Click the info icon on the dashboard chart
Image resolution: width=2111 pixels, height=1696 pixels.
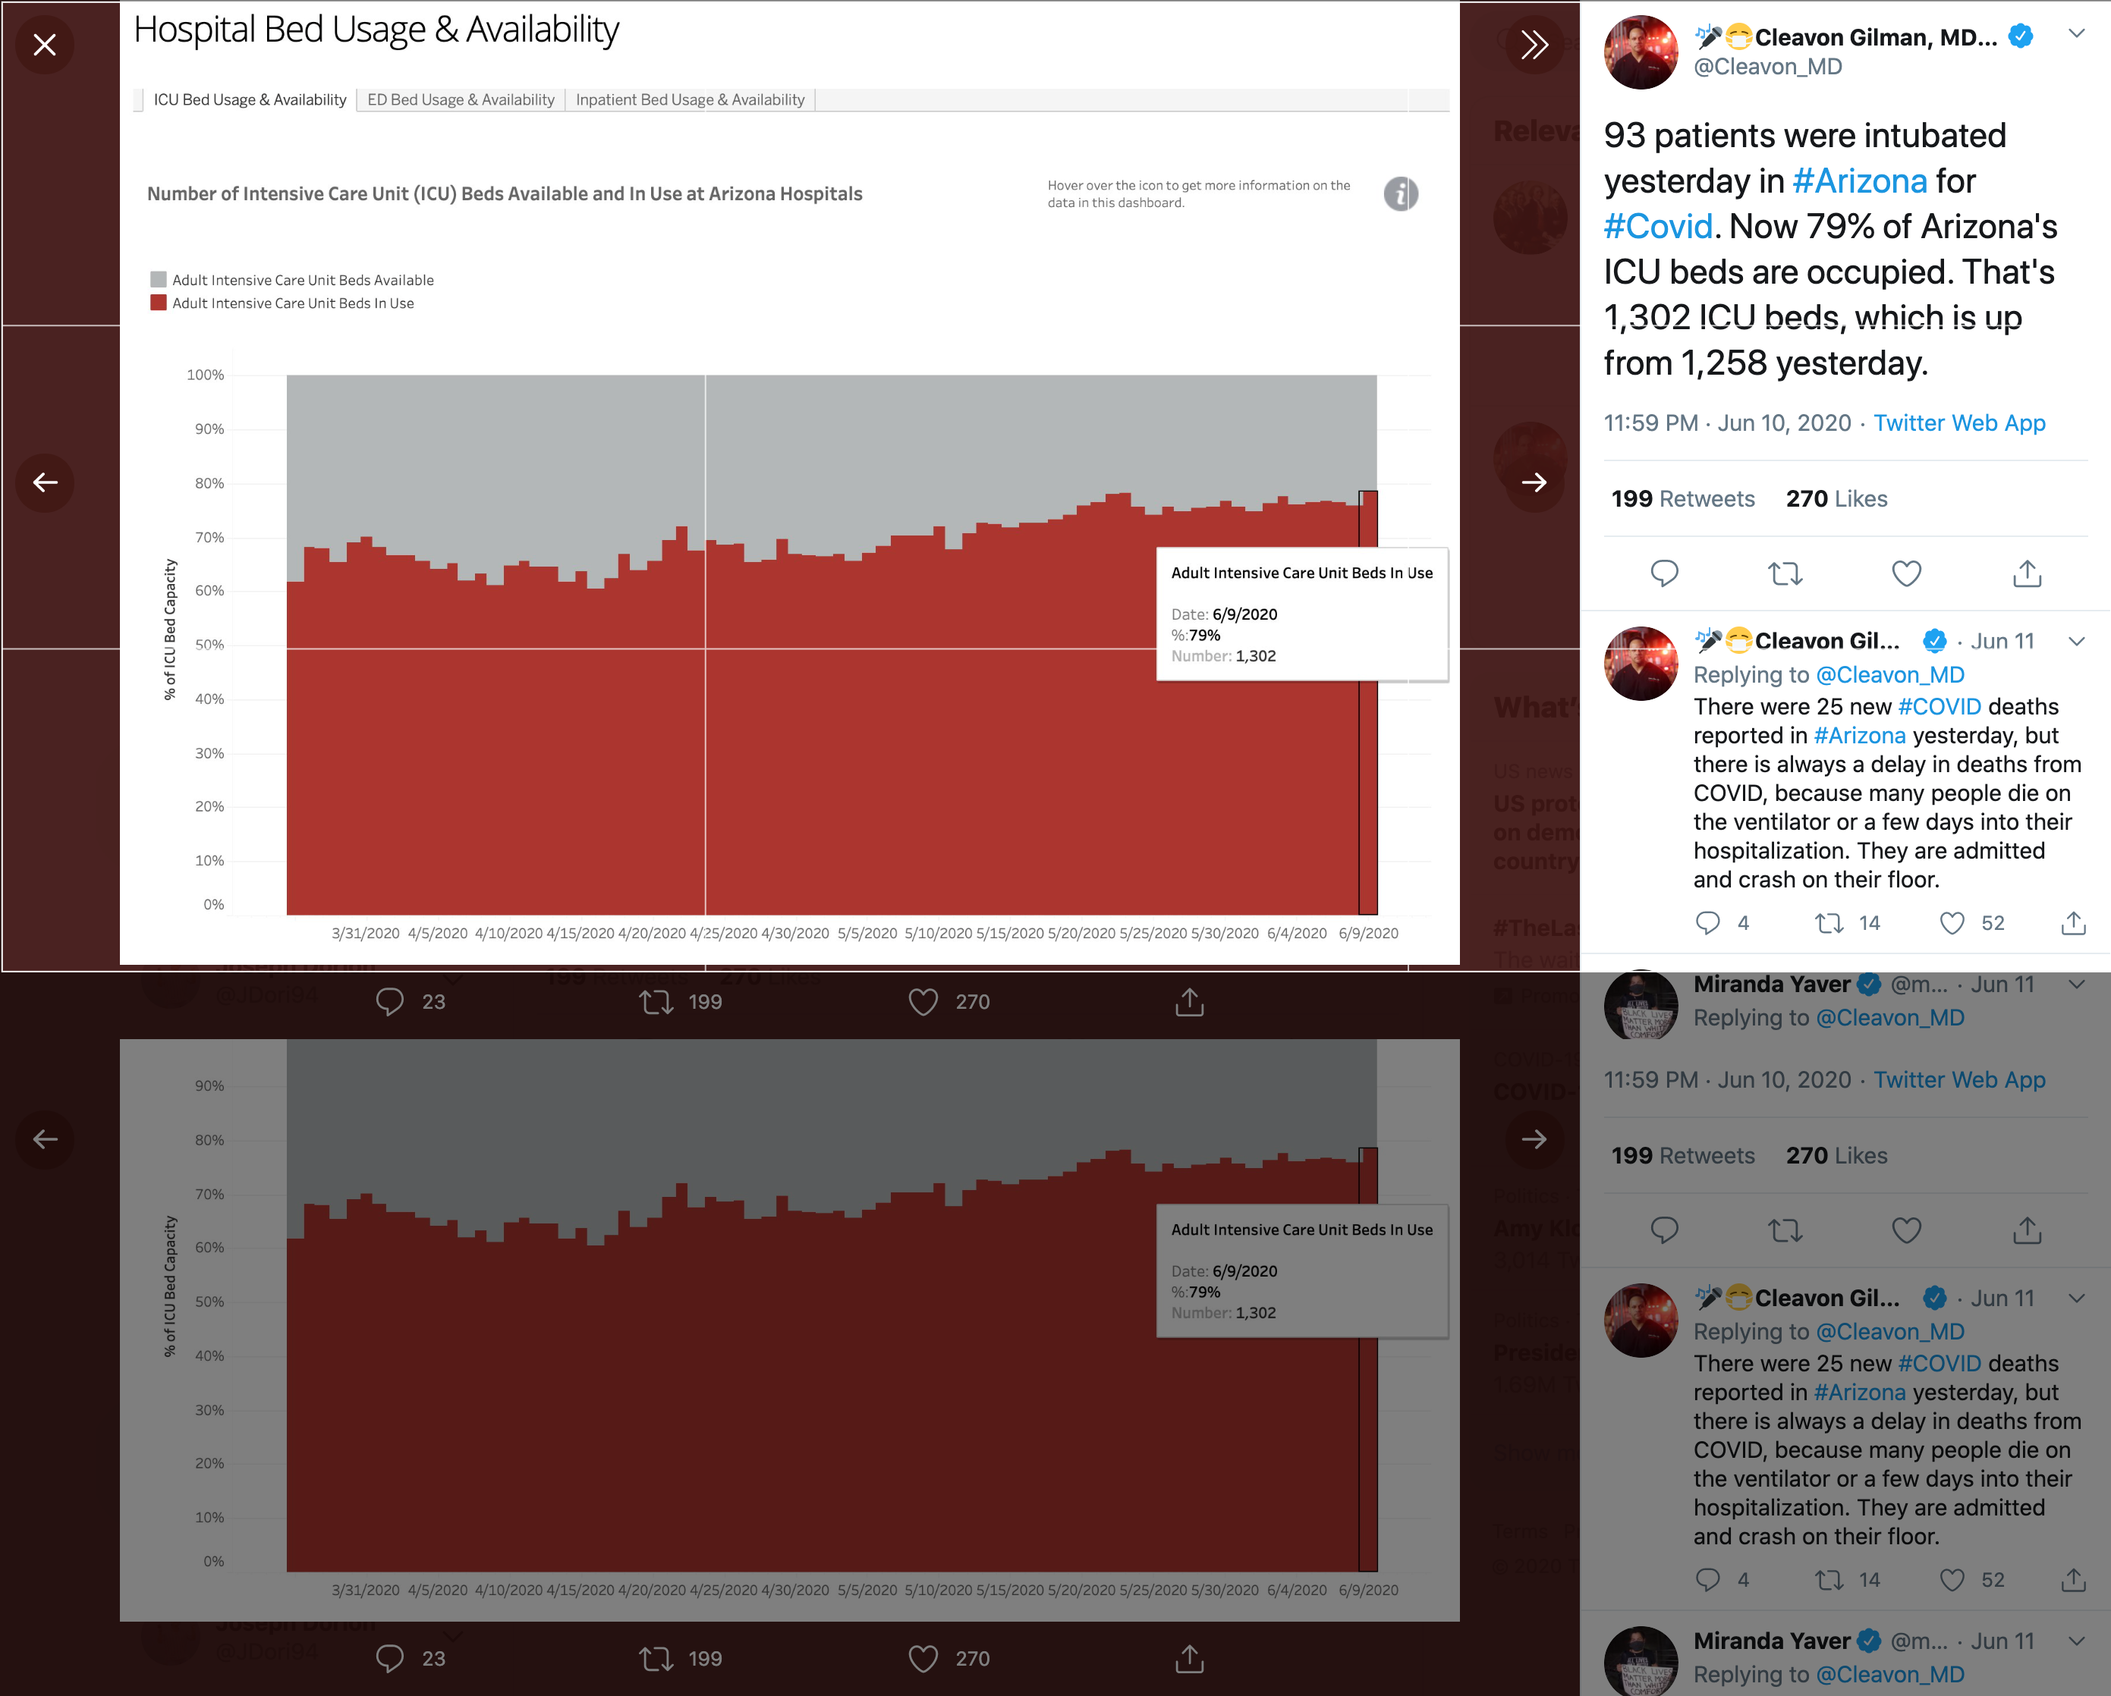1400,193
